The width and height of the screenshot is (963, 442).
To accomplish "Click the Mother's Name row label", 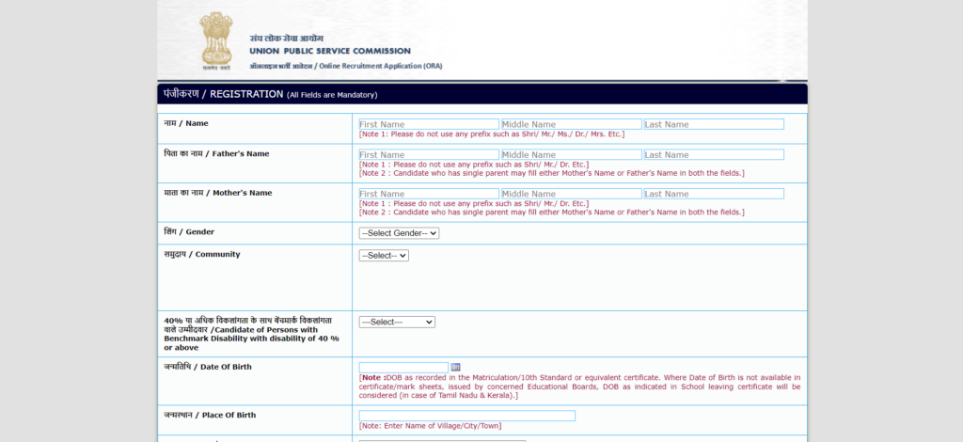I will coord(217,193).
